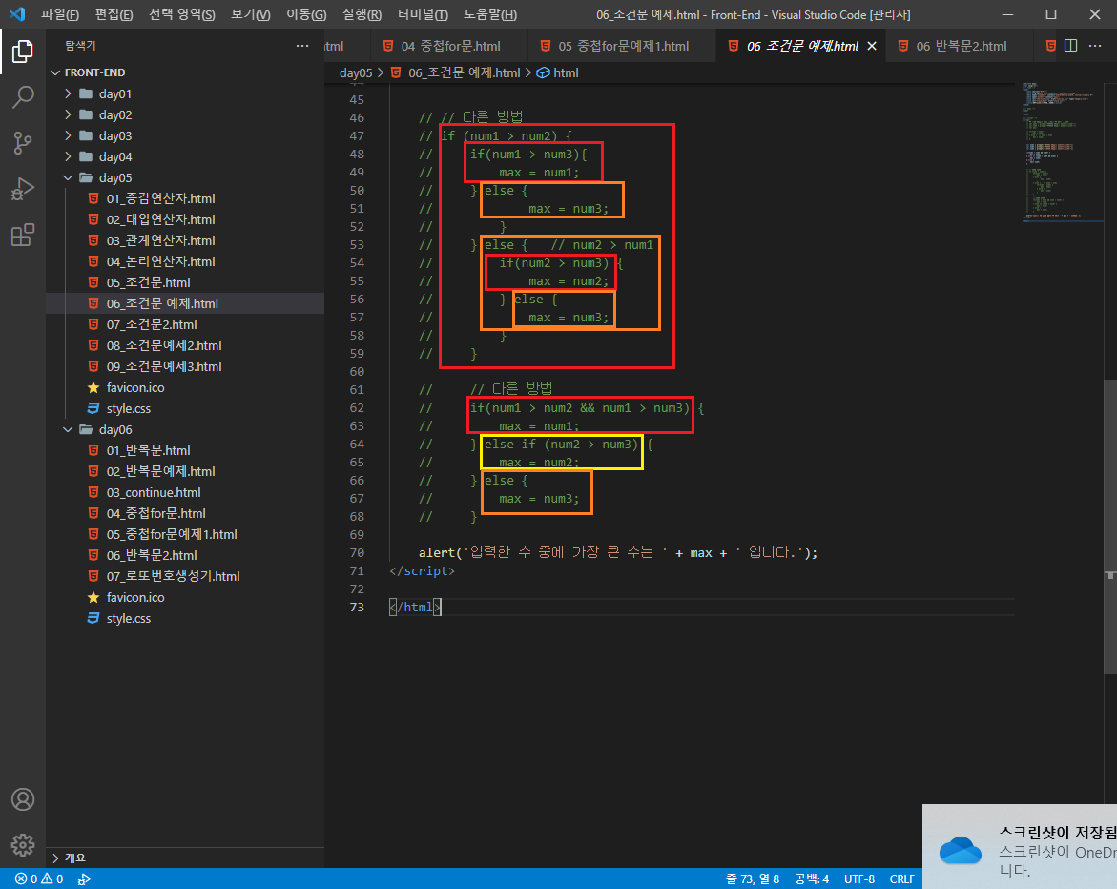Click the 06_조건문 예제.html breadcrumb segment

(457, 72)
